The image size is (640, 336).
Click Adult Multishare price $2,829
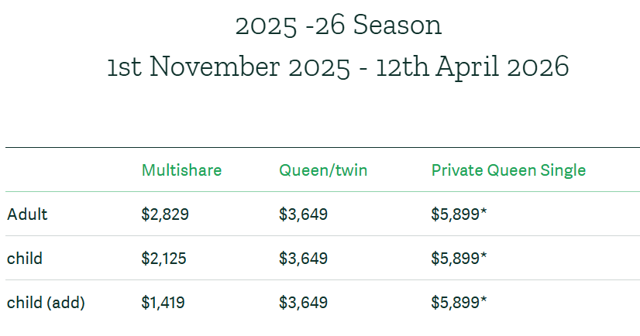click(x=165, y=214)
